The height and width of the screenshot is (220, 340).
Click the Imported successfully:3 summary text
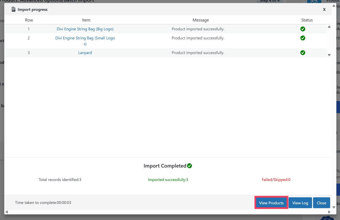pos(168,180)
